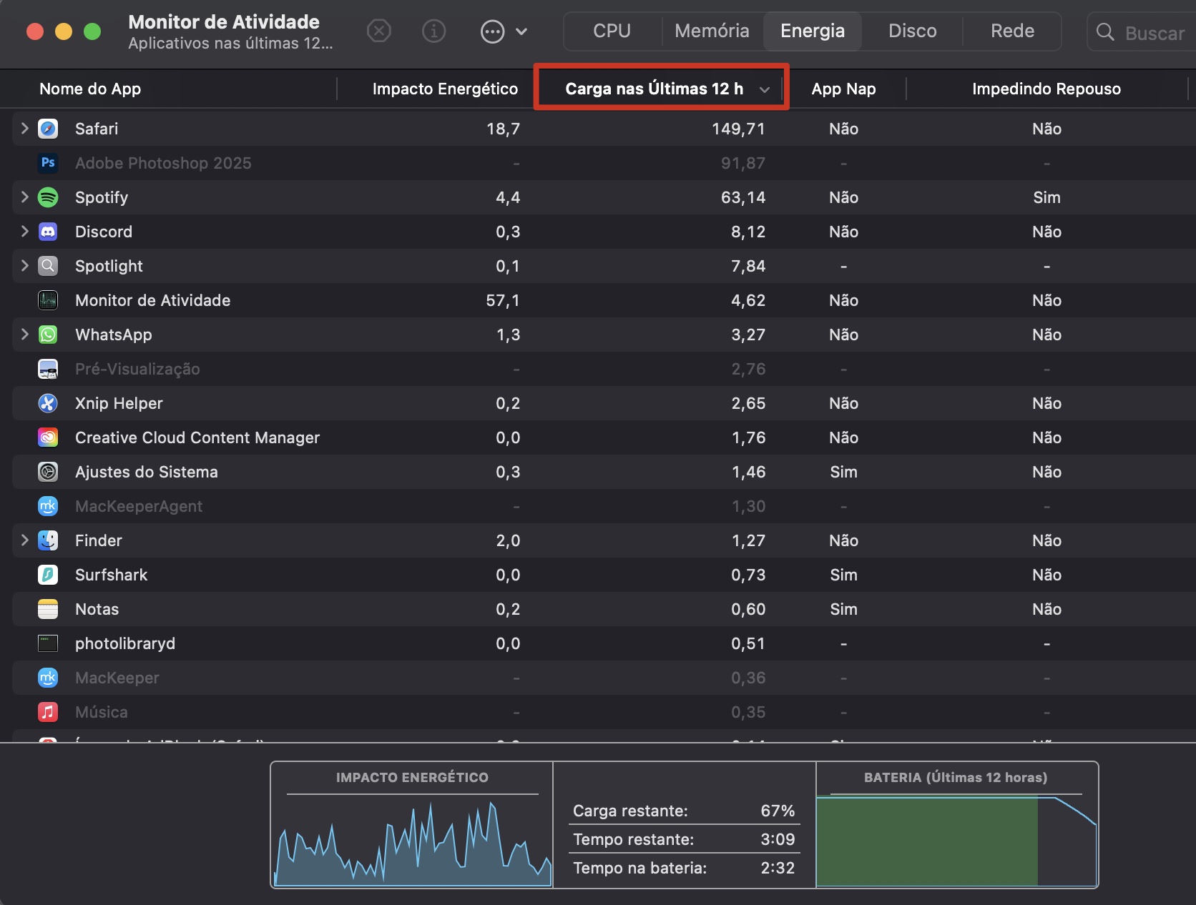Image resolution: width=1196 pixels, height=905 pixels.
Task: Expand the Safari process row
Action: click(24, 129)
